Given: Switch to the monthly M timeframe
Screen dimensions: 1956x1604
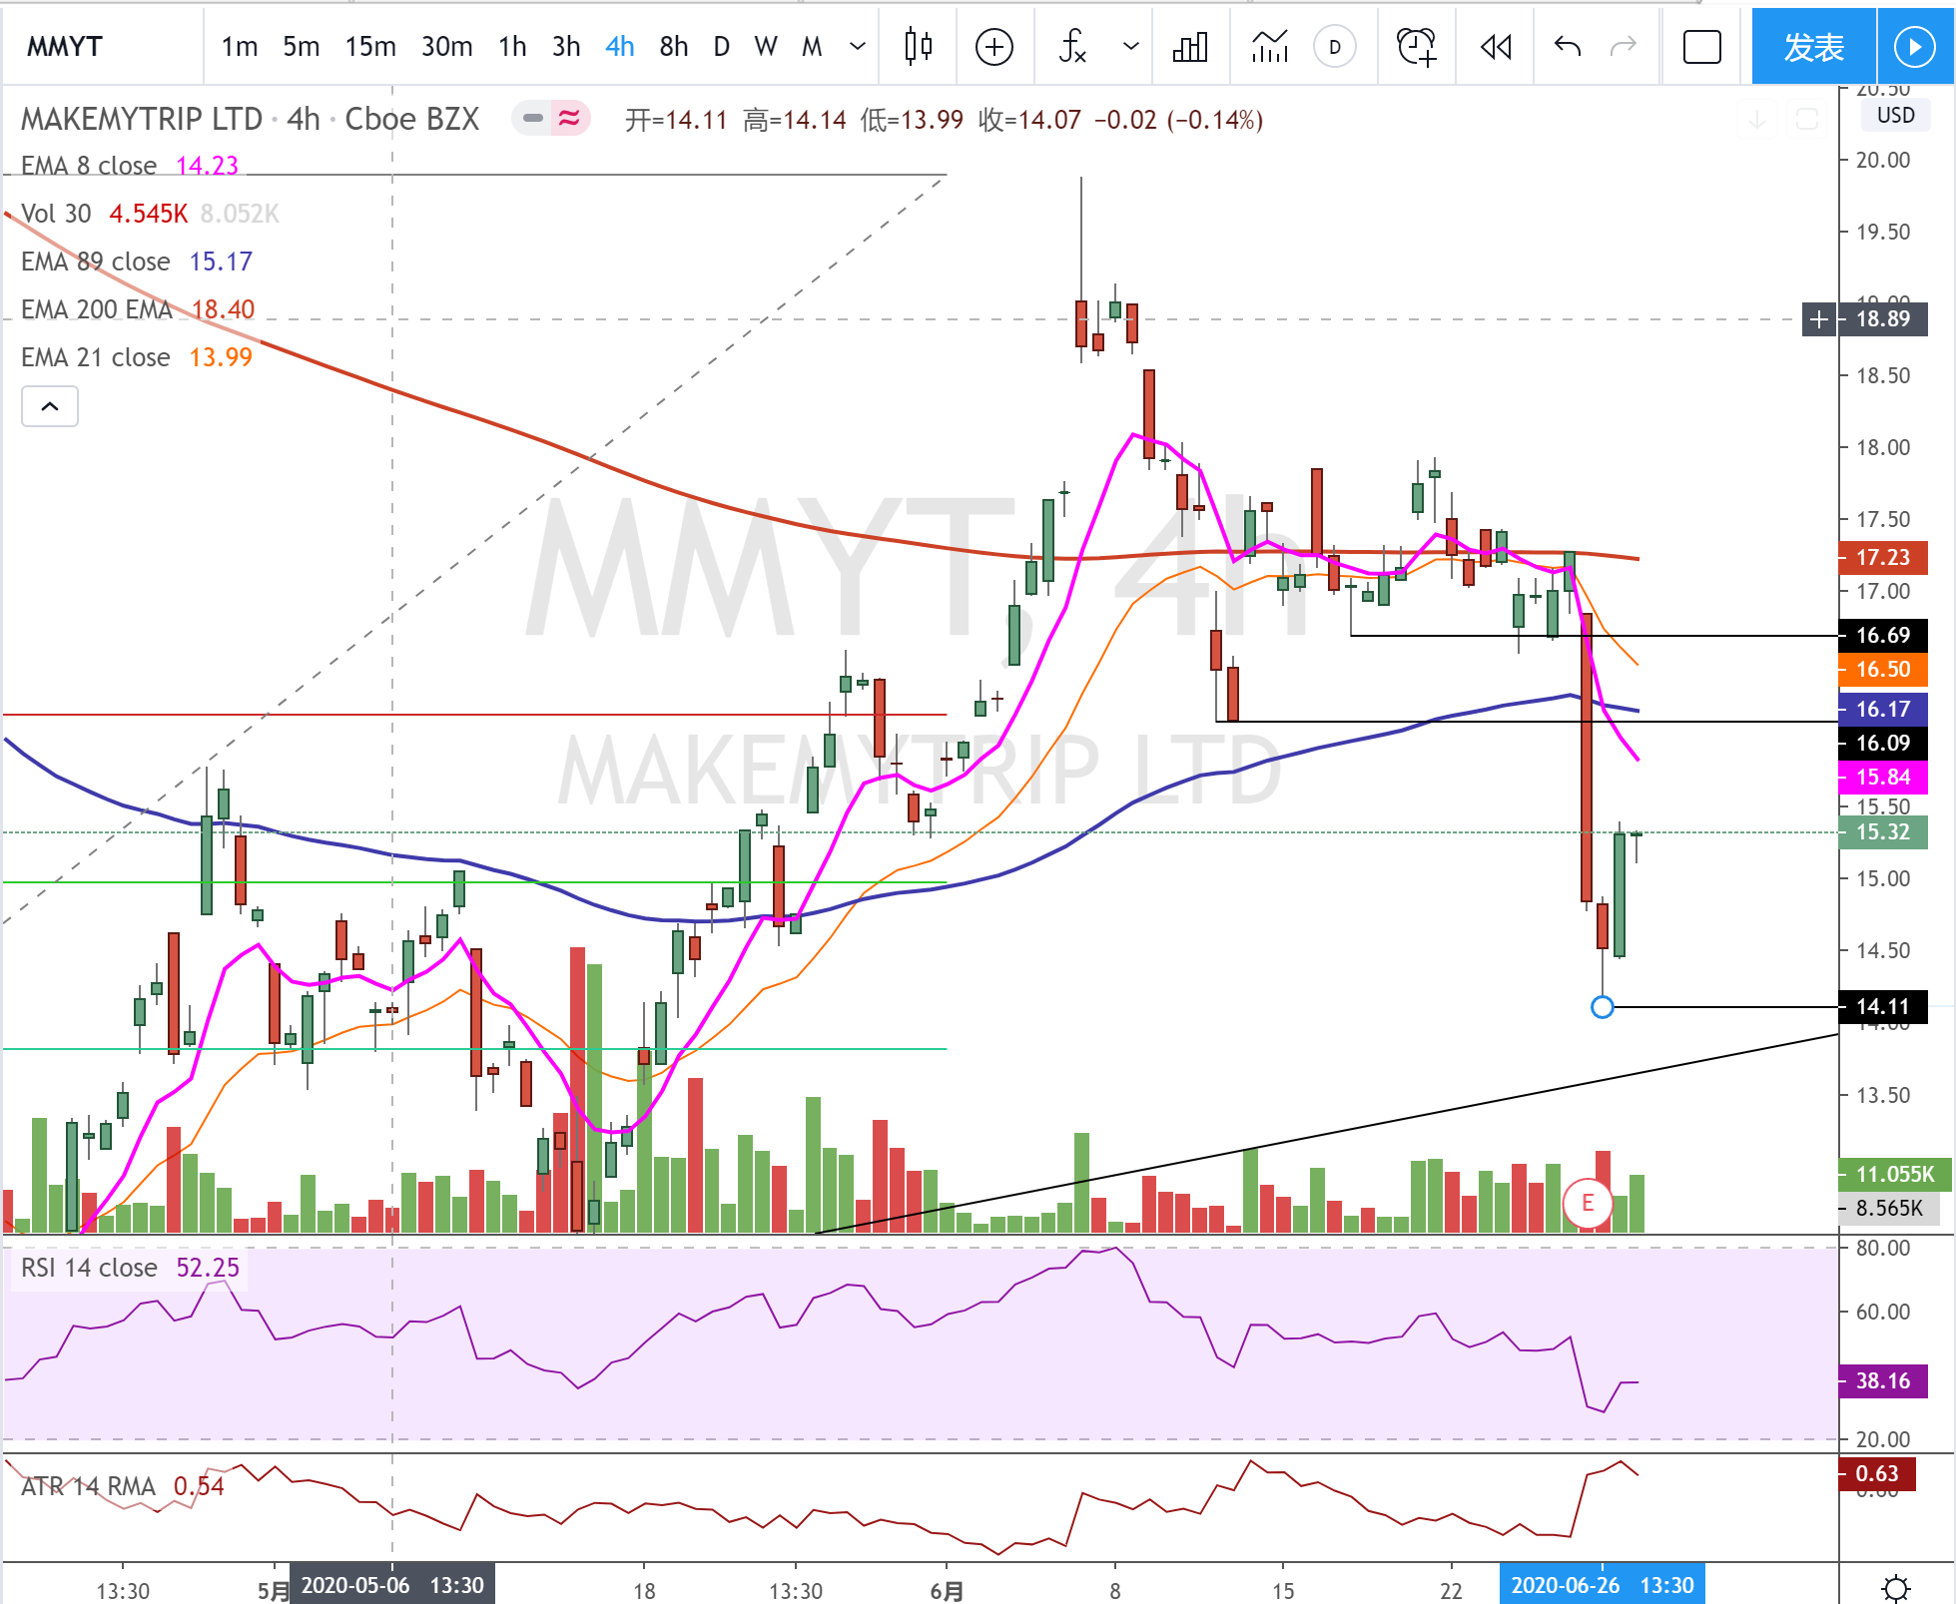Looking at the screenshot, I should 812,46.
